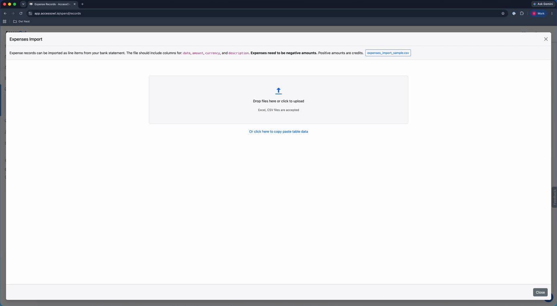Click the 'Expenses Import' dialog title
The image size is (557, 306).
click(x=26, y=39)
